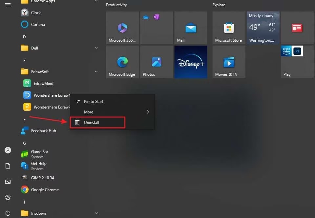Click the Productivity group header
This screenshot has height=218, width=315.
coord(116,5)
